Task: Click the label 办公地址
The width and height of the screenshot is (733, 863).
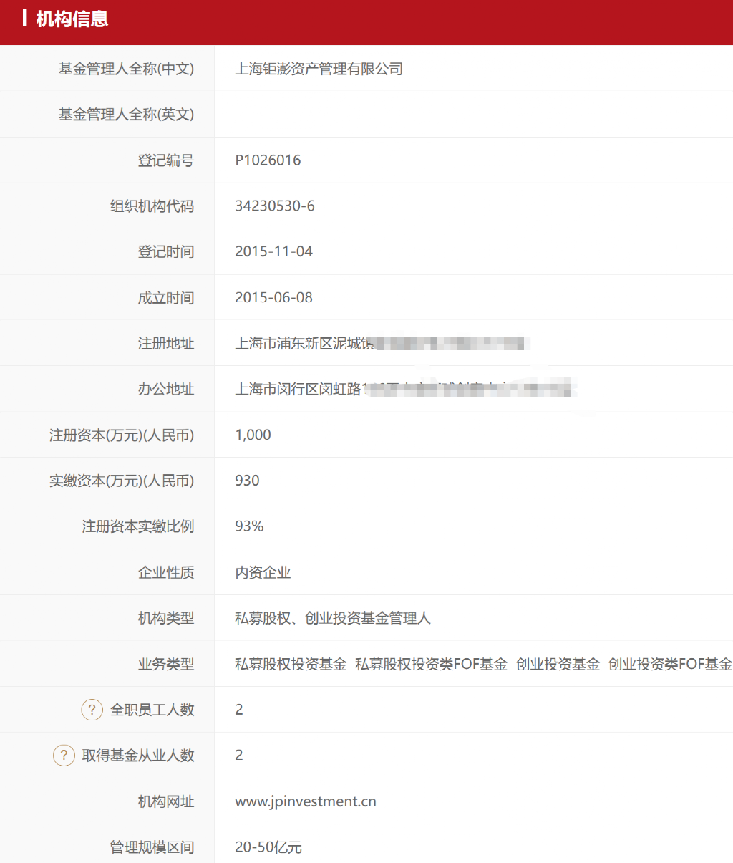Action: [x=166, y=390]
